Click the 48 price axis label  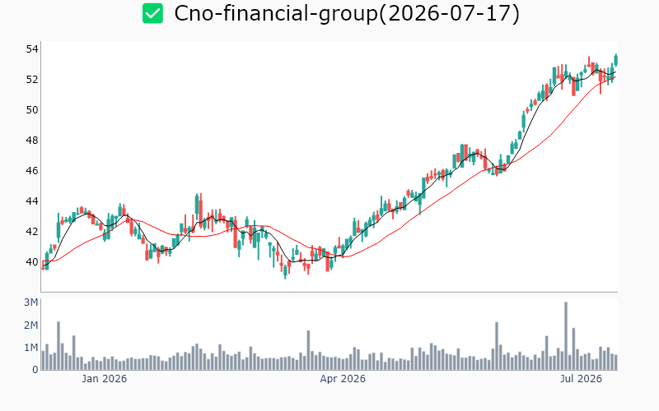pos(32,140)
